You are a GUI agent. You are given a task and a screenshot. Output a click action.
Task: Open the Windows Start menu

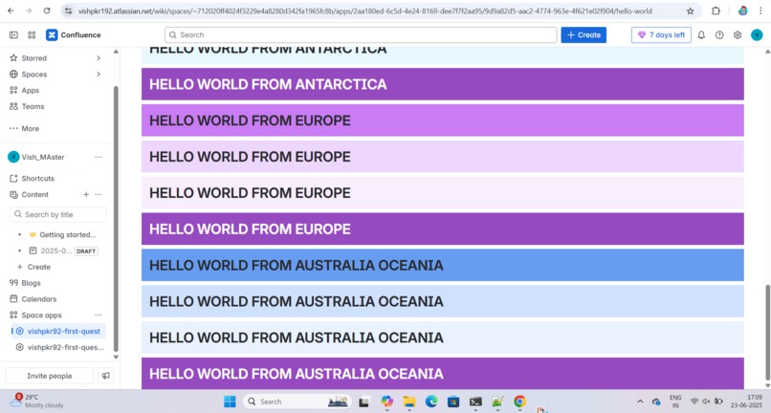tap(230, 402)
